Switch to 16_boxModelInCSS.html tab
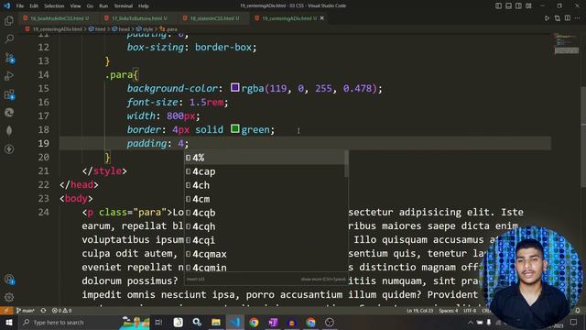 (57, 18)
